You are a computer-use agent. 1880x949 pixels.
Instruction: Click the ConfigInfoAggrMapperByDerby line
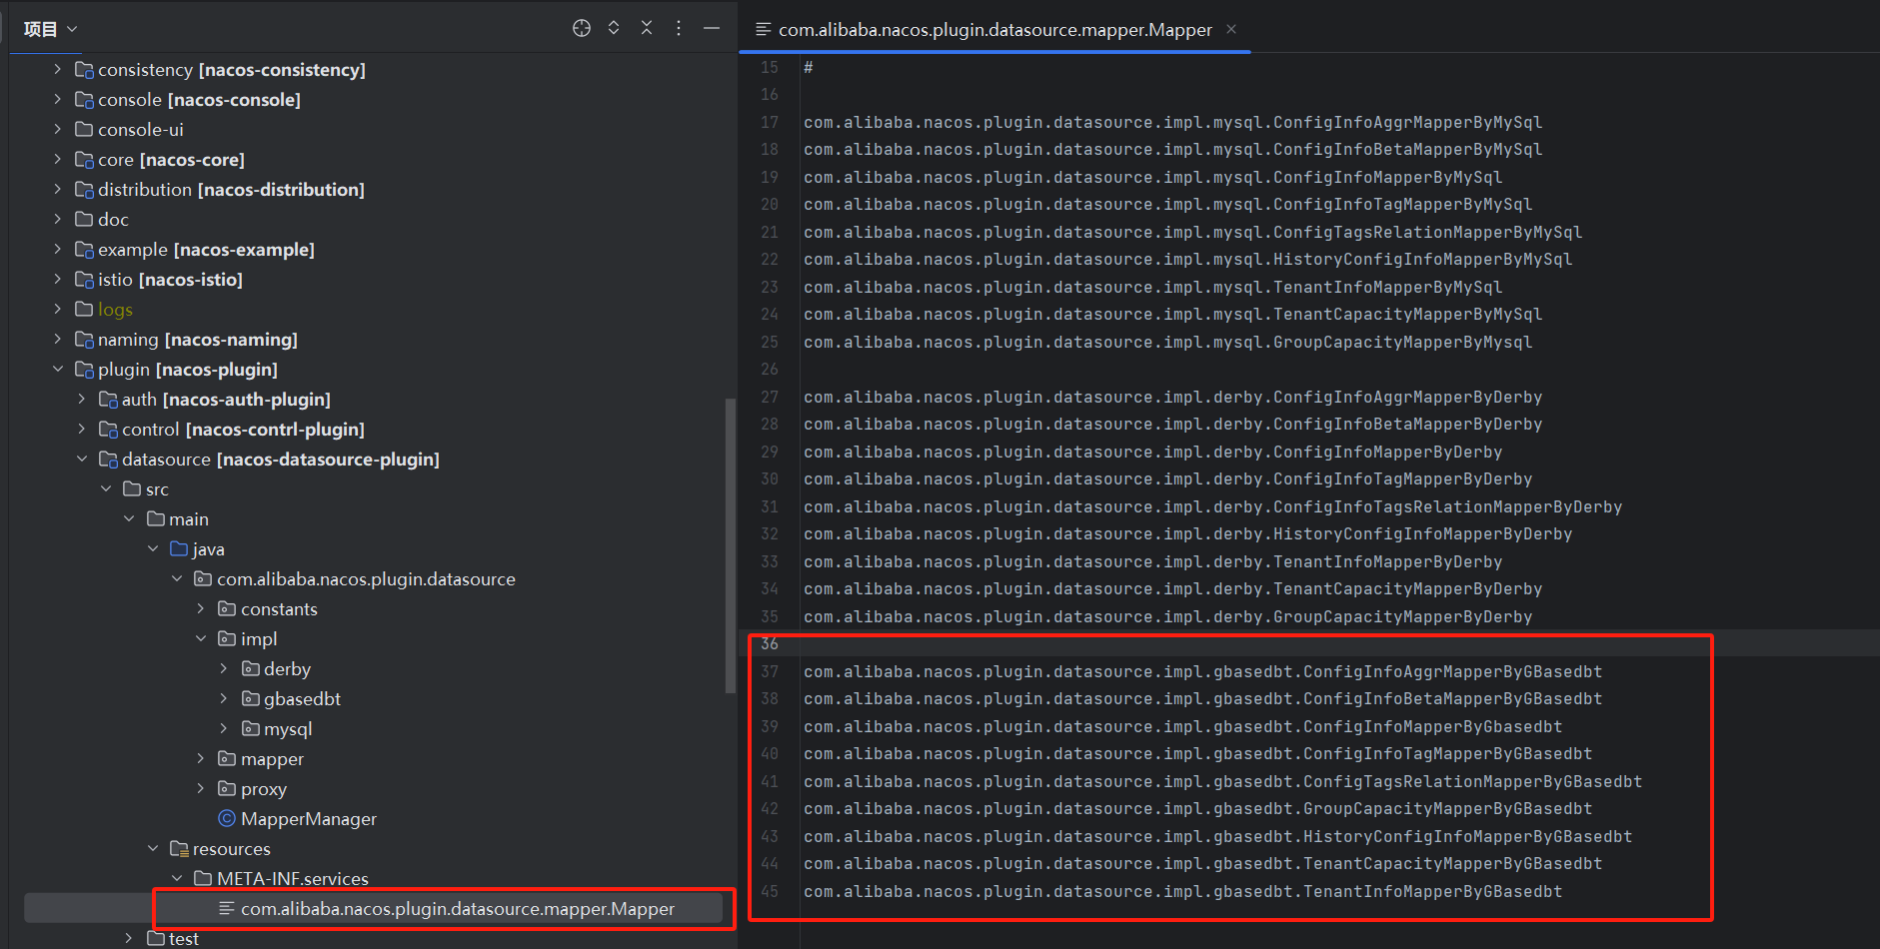pos(1173,397)
